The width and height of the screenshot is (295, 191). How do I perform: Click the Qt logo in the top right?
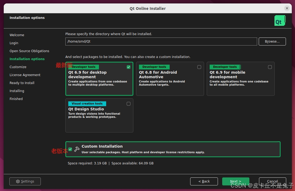pyautogui.click(x=280, y=20)
